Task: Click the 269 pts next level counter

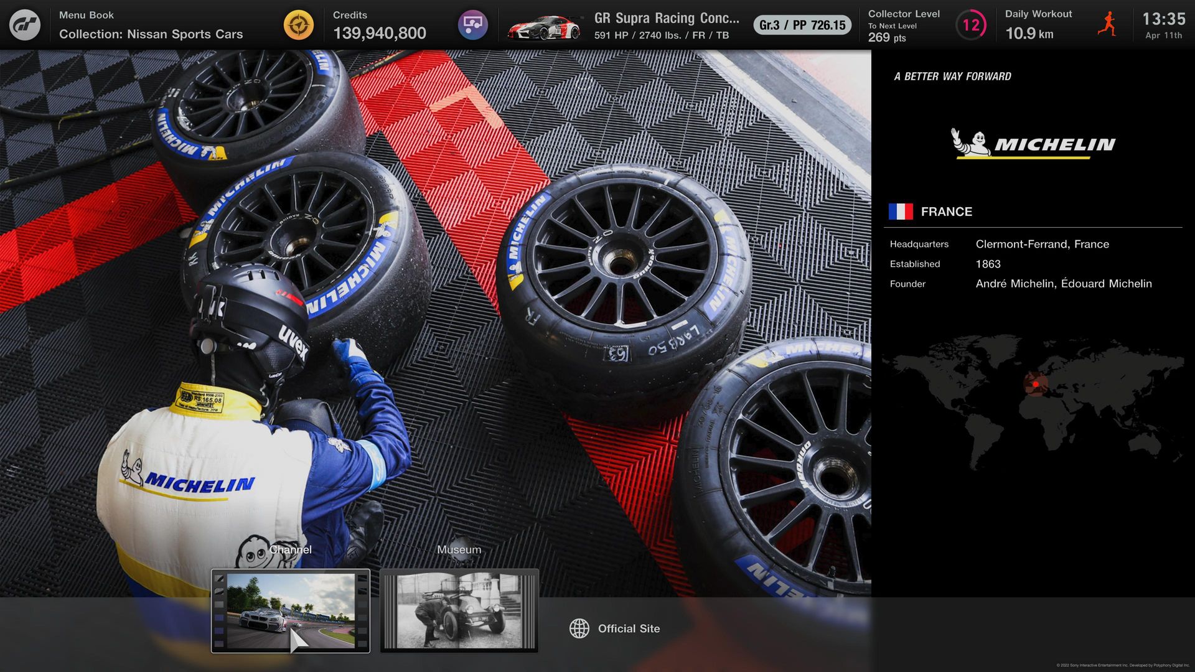Action: [x=887, y=37]
